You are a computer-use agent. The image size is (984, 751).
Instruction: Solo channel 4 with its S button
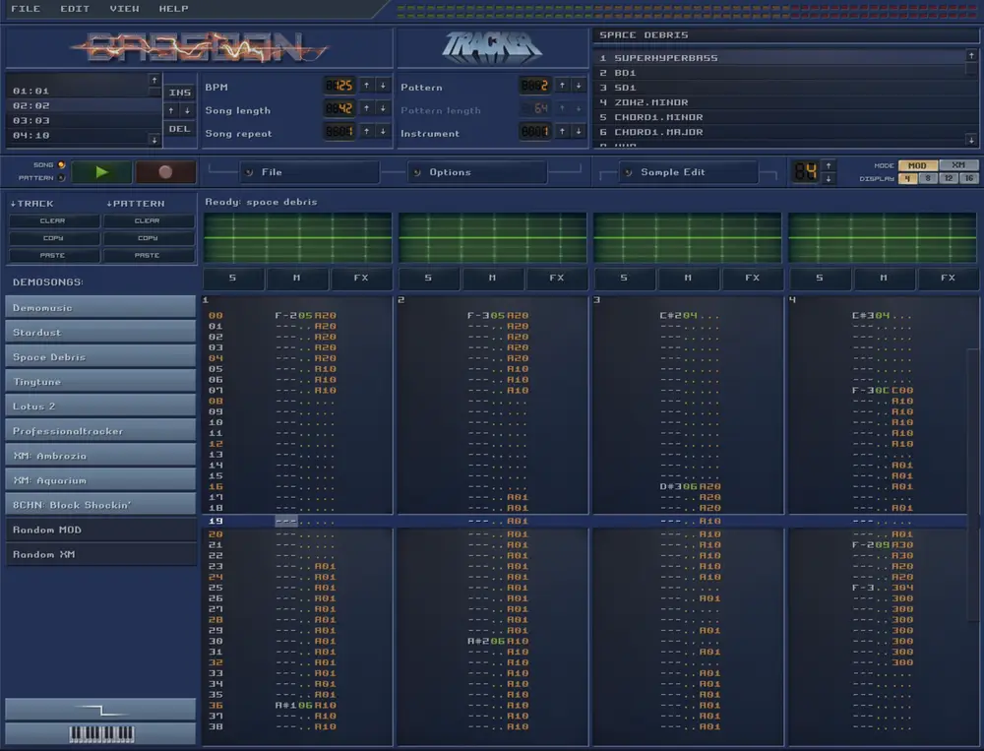tap(822, 279)
